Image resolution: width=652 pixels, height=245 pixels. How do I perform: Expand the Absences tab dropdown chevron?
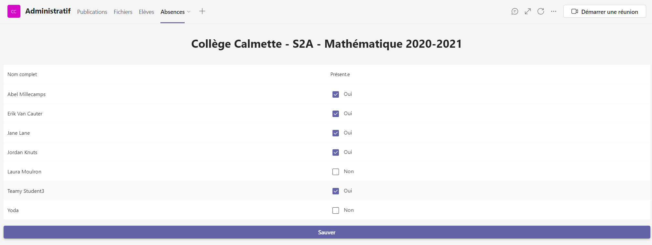[x=189, y=12]
